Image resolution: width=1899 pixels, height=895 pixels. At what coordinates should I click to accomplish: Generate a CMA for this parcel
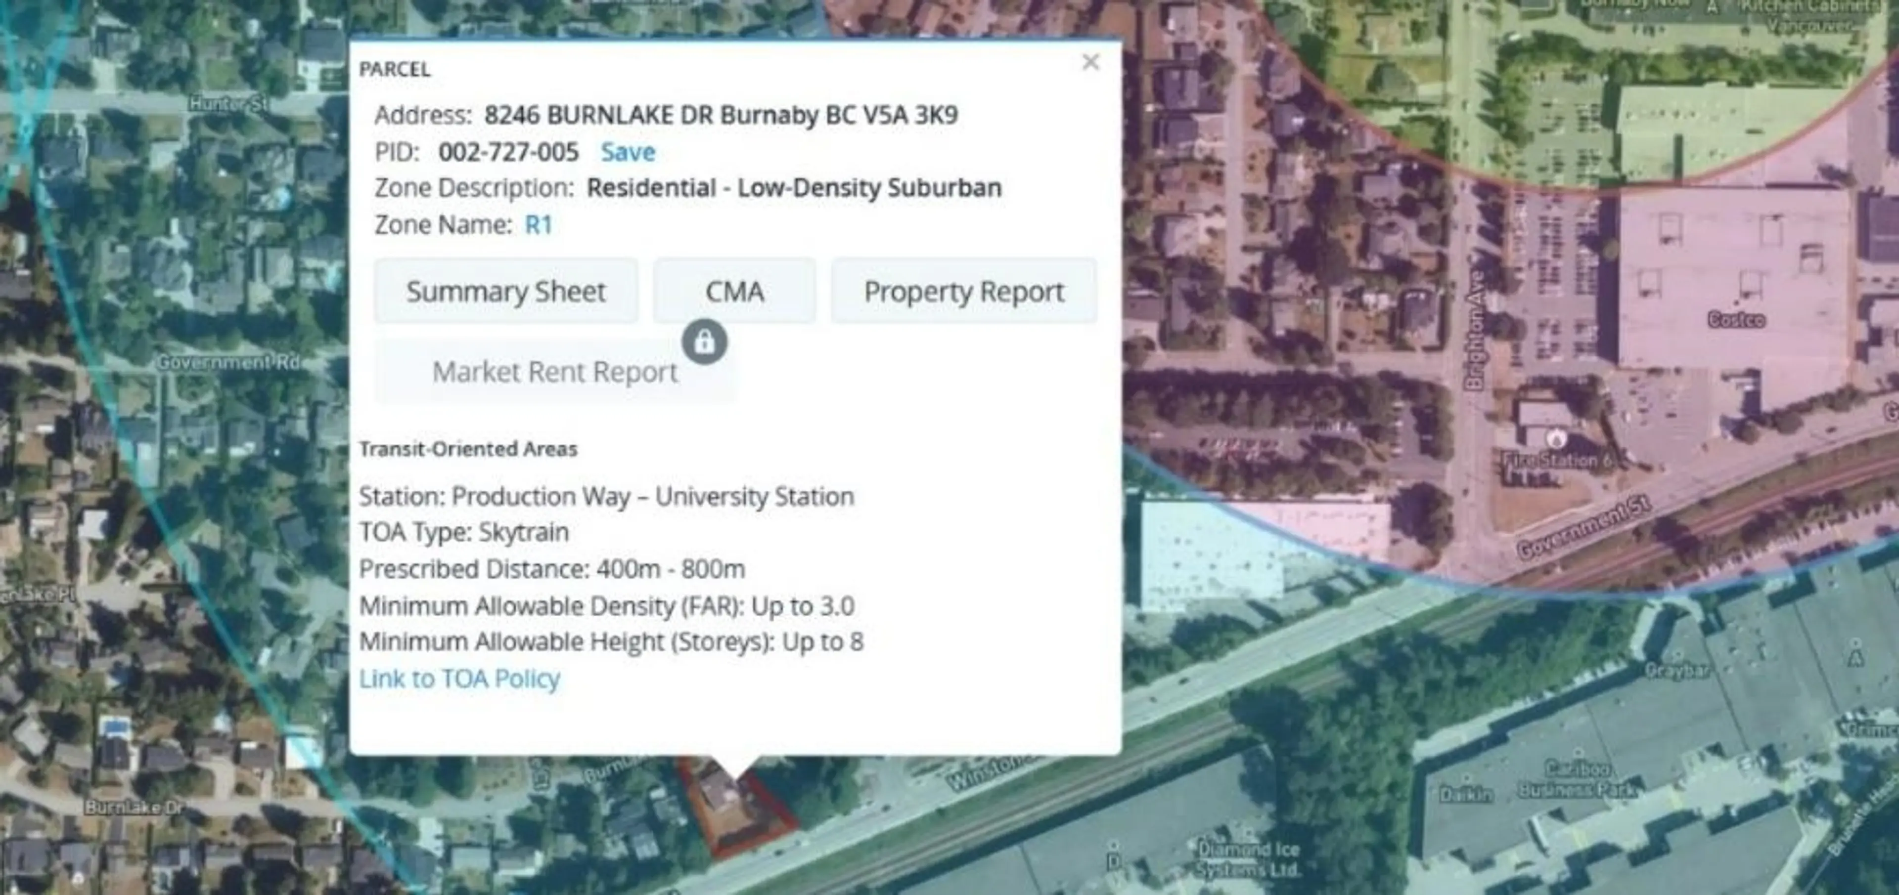tap(734, 290)
